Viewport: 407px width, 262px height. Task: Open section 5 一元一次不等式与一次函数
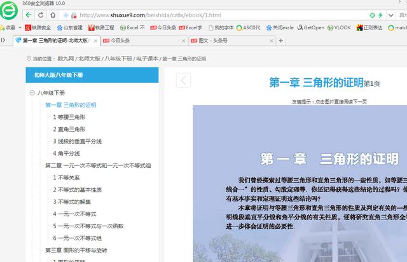88,226
